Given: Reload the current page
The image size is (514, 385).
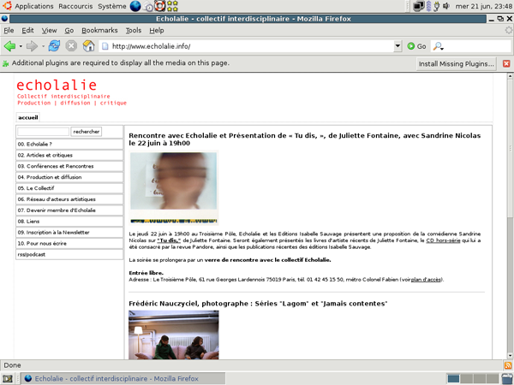Looking at the screenshot, I should coord(54,46).
